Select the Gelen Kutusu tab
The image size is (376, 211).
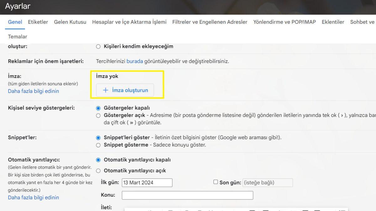point(70,22)
